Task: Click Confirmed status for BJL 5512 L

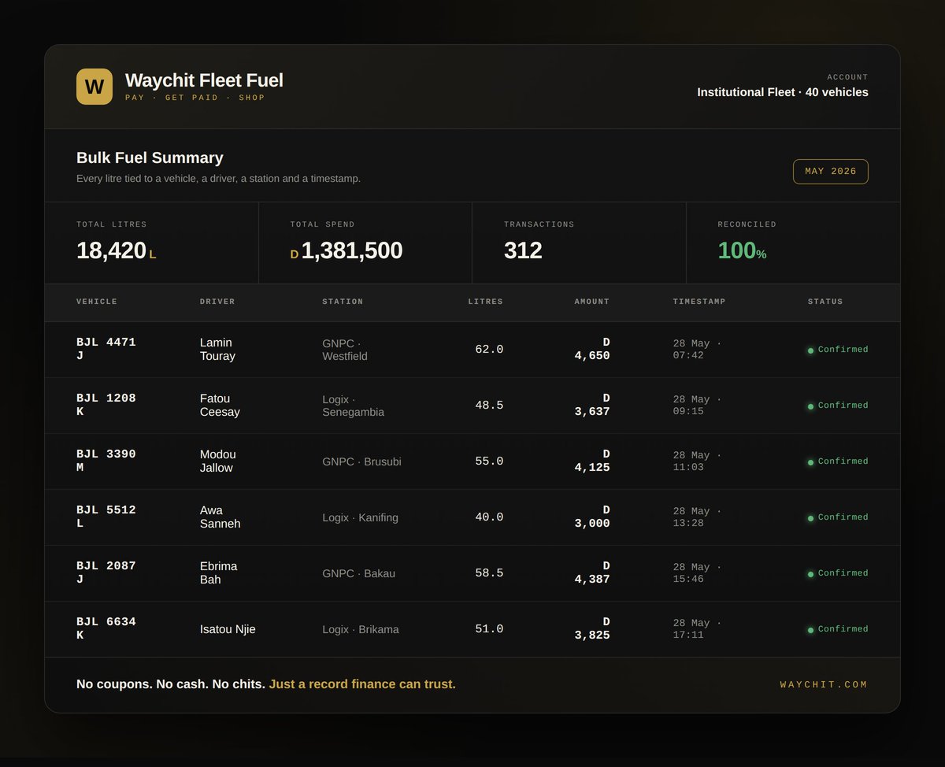Action: [838, 517]
